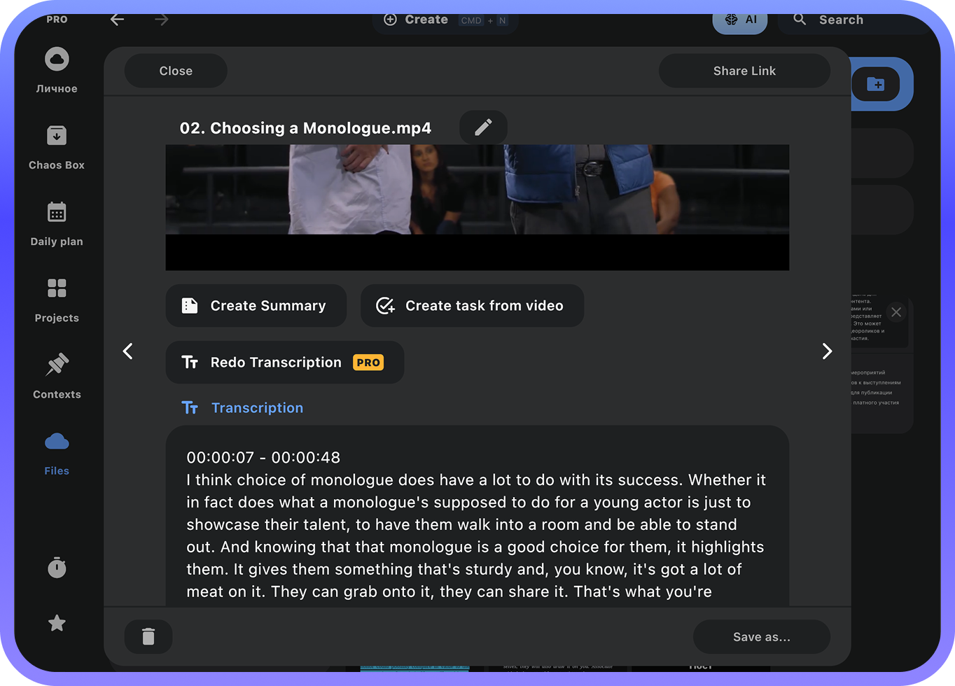Go to Projects grid icon
The height and width of the screenshot is (686, 955).
(x=57, y=300)
